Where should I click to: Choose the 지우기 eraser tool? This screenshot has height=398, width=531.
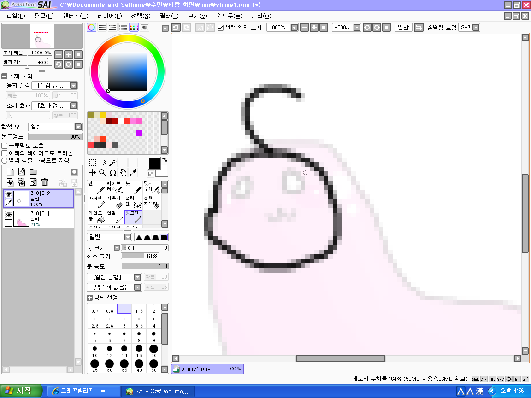(x=115, y=202)
